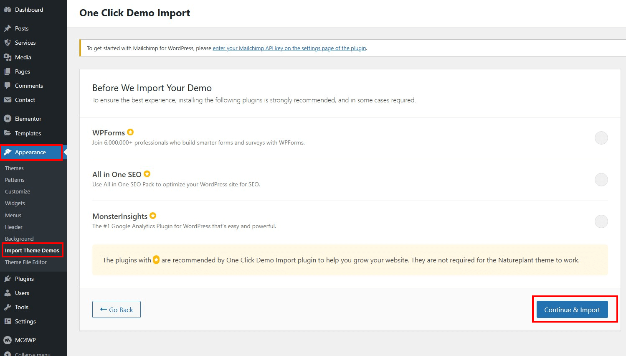Click the Before We Import Your Demo heading

152,88
